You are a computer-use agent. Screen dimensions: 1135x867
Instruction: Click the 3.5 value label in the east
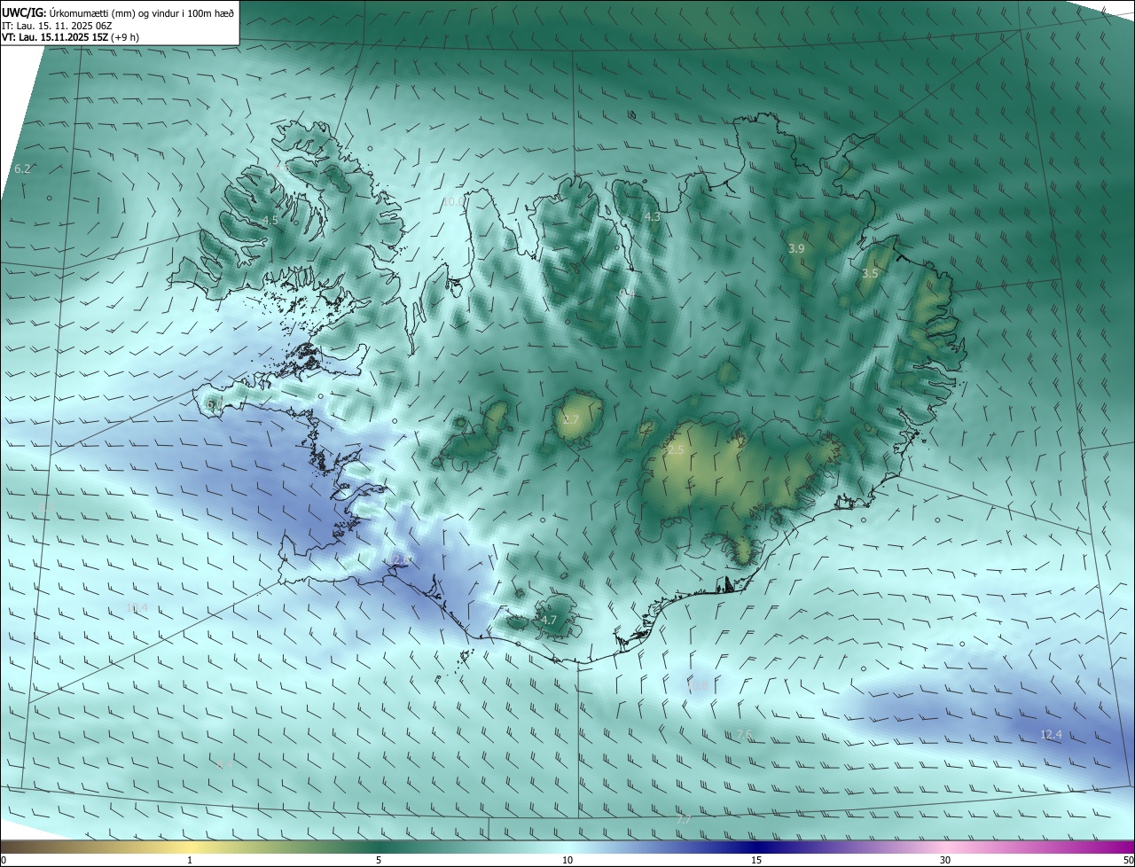pos(870,274)
